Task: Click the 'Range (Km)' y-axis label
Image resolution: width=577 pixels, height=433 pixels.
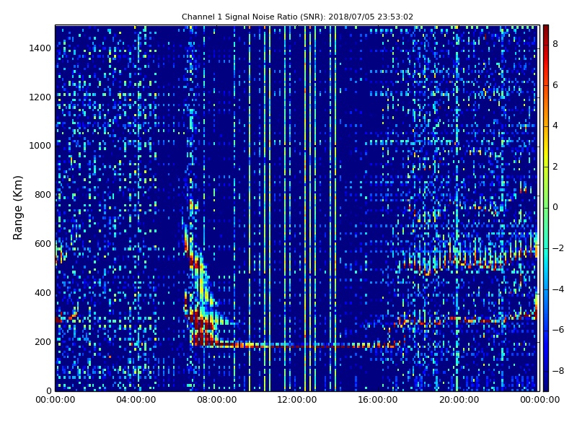Action: coord(17,208)
